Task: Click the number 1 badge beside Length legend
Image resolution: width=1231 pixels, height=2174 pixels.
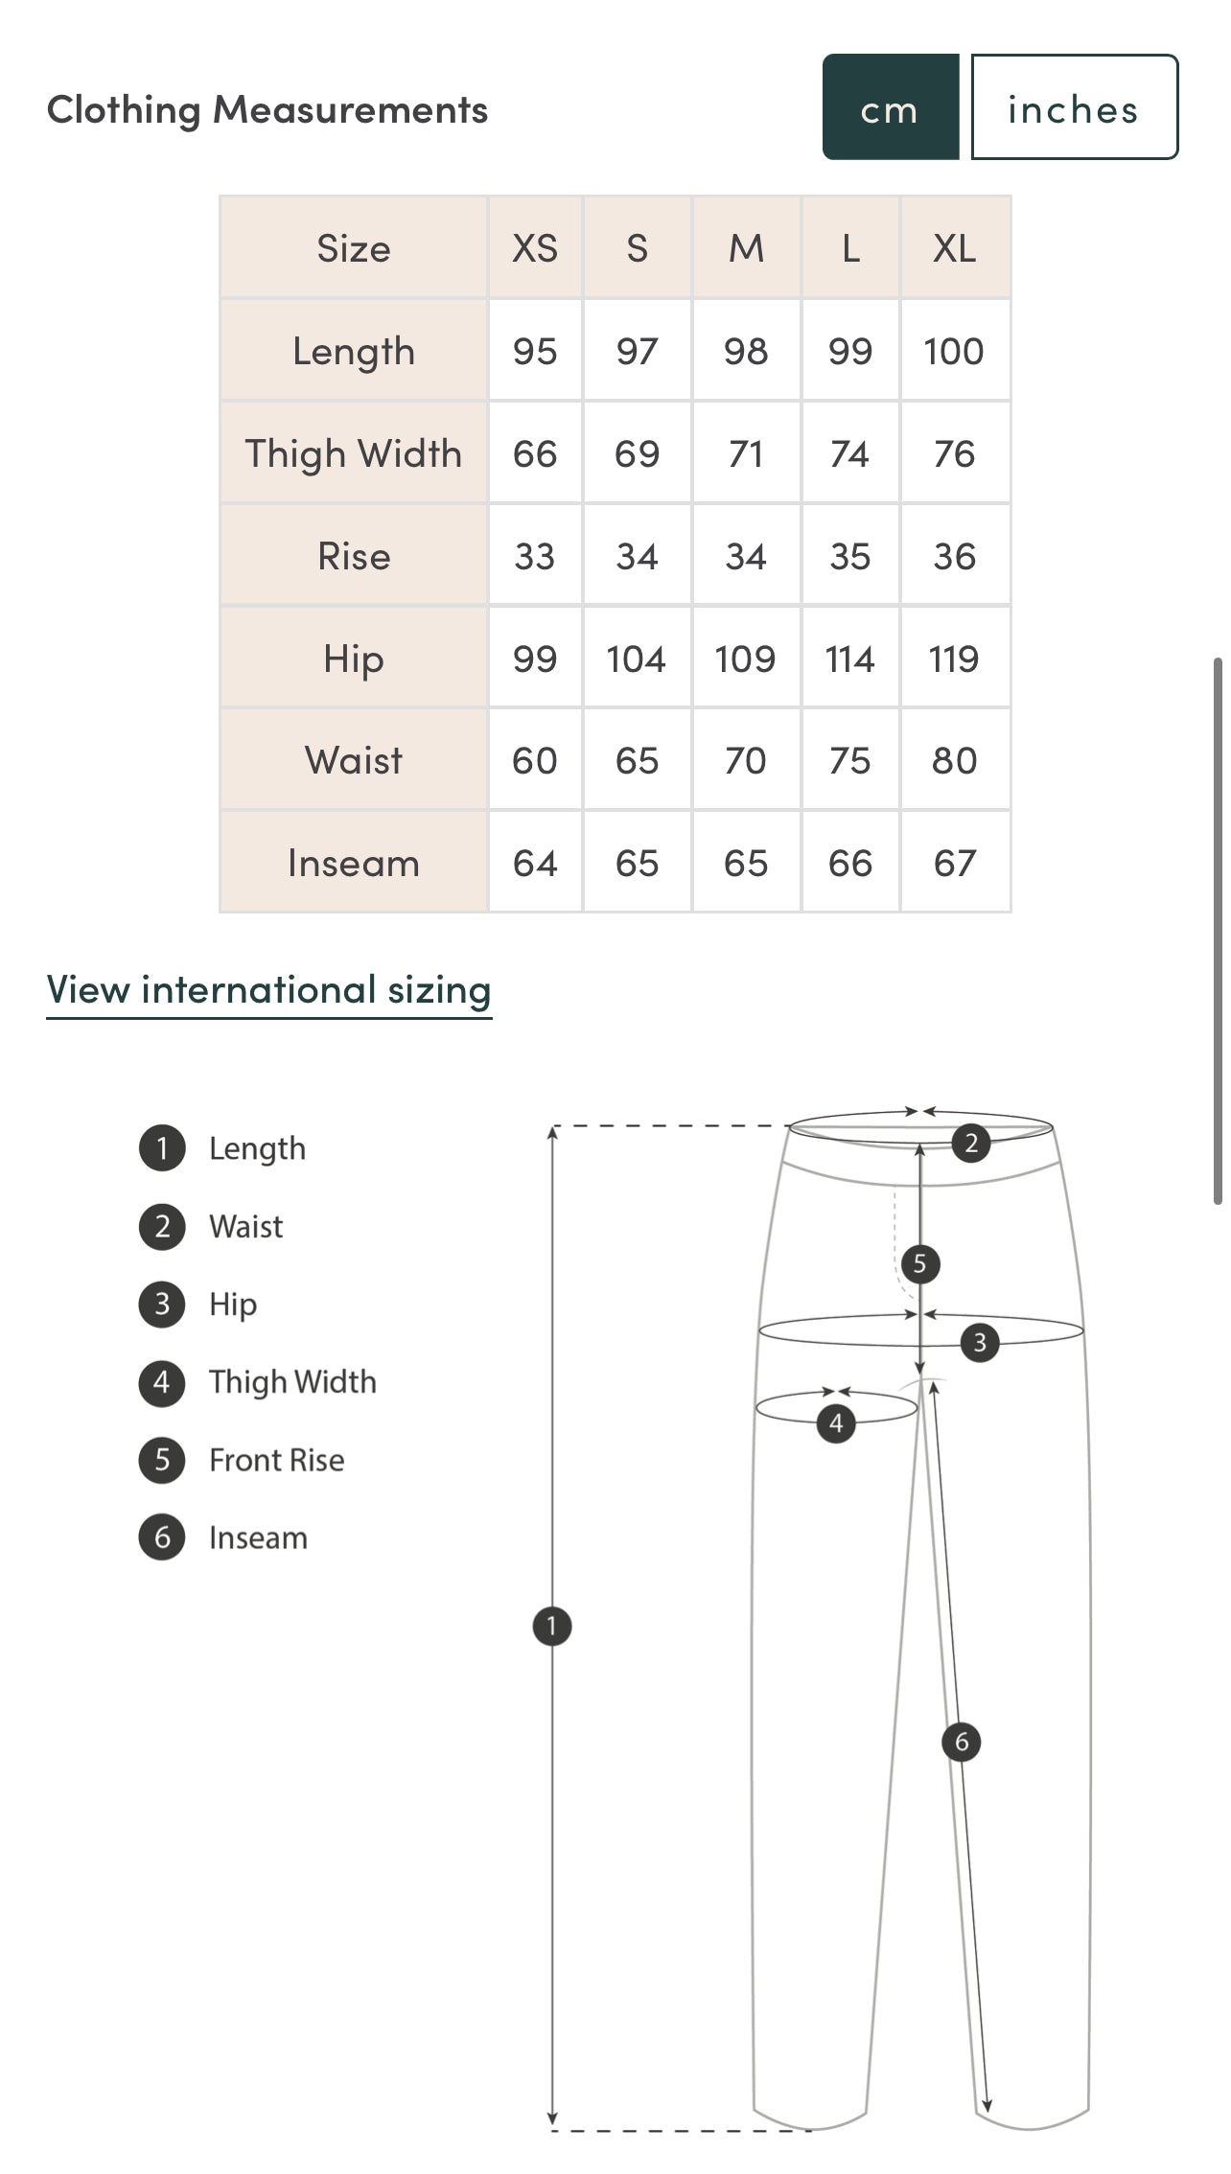Action: [x=162, y=1148]
